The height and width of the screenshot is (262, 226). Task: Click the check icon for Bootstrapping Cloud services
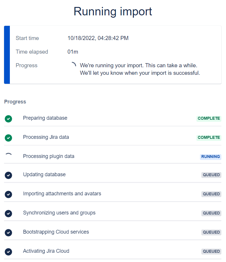pos(8,232)
